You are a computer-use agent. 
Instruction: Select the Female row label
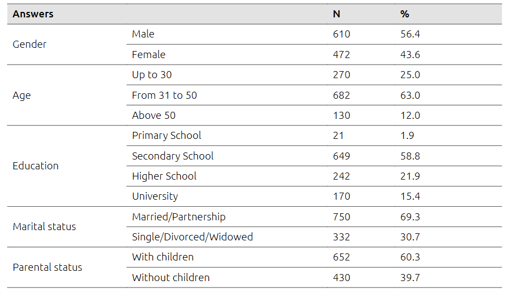point(149,55)
